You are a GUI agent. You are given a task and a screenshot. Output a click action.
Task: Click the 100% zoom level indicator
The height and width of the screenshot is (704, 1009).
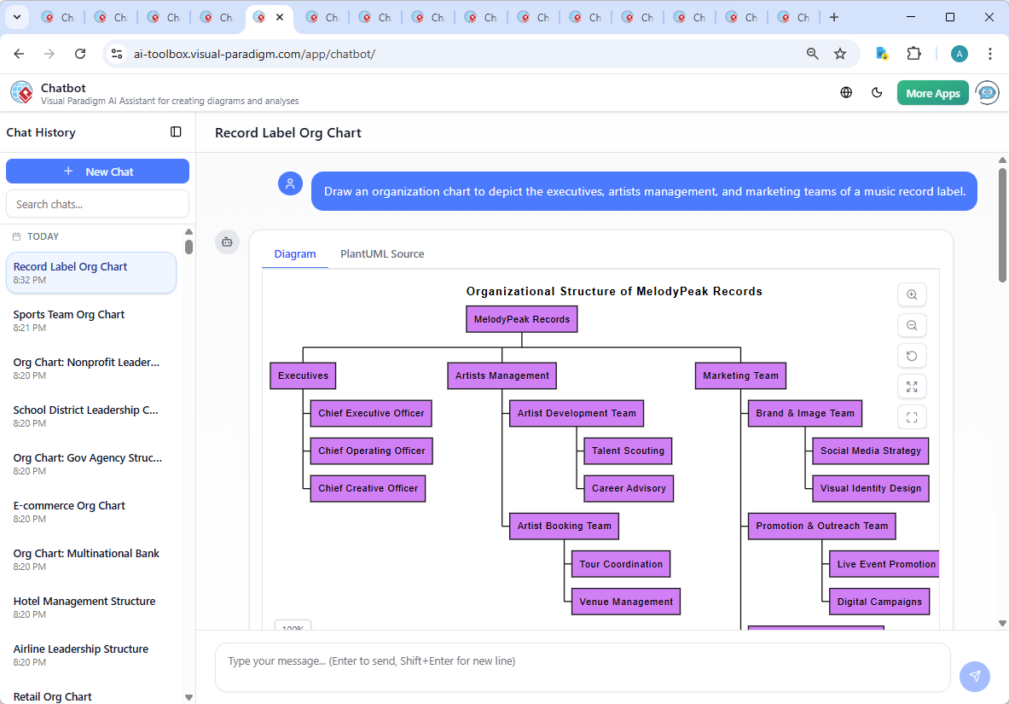click(x=293, y=627)
